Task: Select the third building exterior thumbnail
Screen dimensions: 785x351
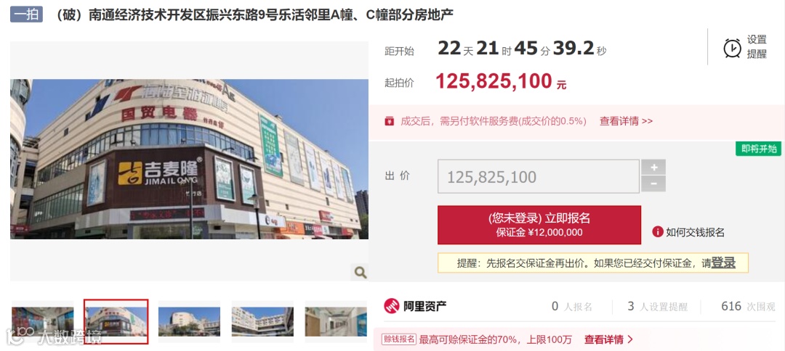Action: (189, 321)
